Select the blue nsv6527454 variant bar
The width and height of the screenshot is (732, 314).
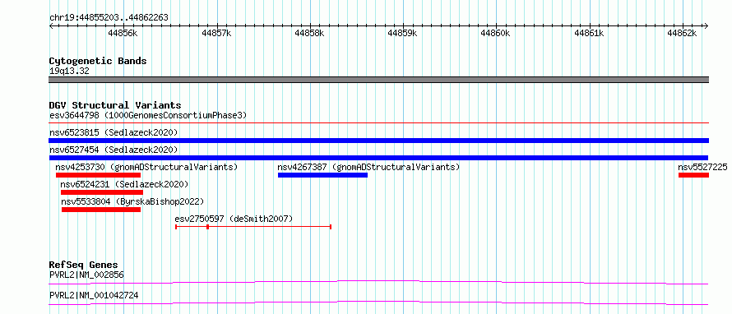point(378,158)
